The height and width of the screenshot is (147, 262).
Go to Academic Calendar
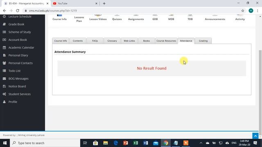pos(21,47)
